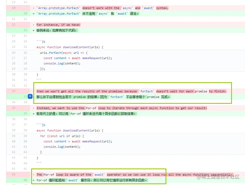This screenshot has width=245, height=185.
Task: Click old line number 22 in the diff gutter
Action: pos(14,24)
